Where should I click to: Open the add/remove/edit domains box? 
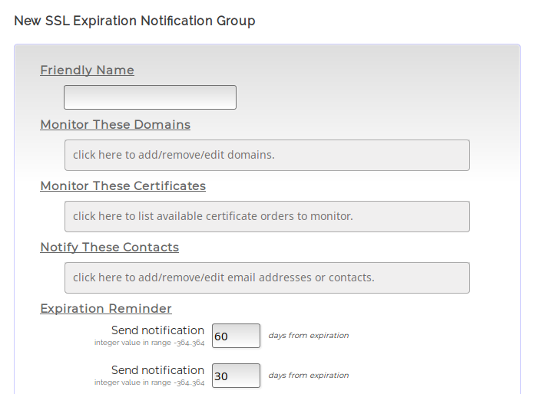(x=266, y=155)
